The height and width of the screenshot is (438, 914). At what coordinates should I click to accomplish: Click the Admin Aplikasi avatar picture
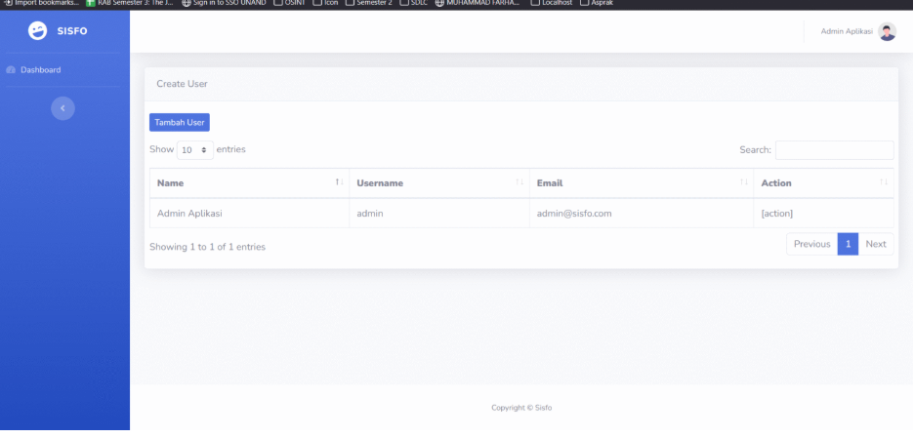887,31
